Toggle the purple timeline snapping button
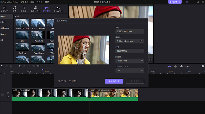The width and height of the screenshot is (205, 114). [x=169, y=66]
